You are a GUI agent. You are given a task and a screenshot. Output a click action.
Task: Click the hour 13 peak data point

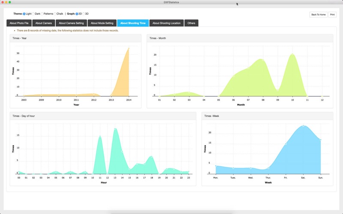(x=115, y=129)
